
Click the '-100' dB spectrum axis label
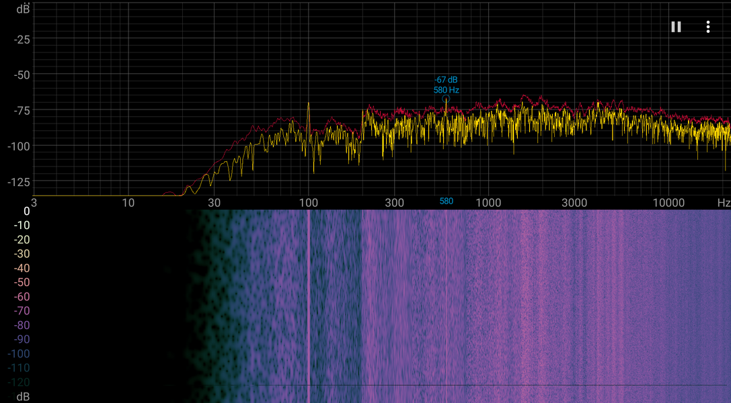pyautogui.click(x=19, y=146)
